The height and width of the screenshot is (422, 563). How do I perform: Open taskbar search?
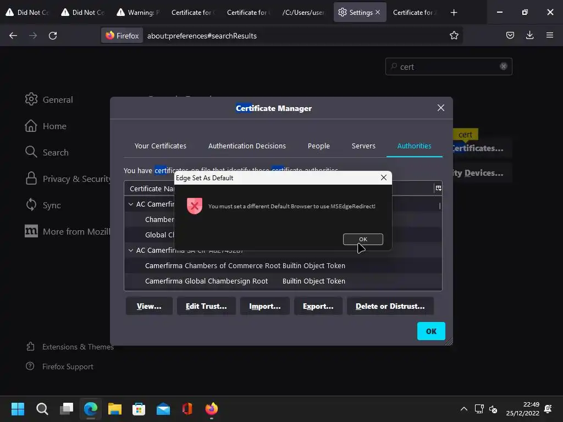42,409
